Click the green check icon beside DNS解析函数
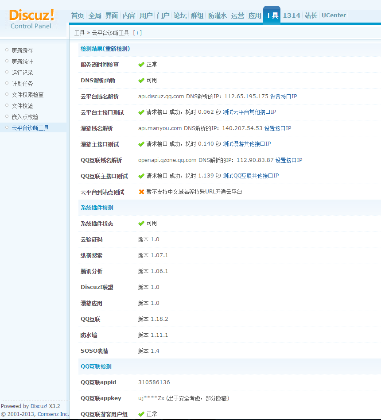The height and width of the screenshot is (420, 381). [141, 81]
